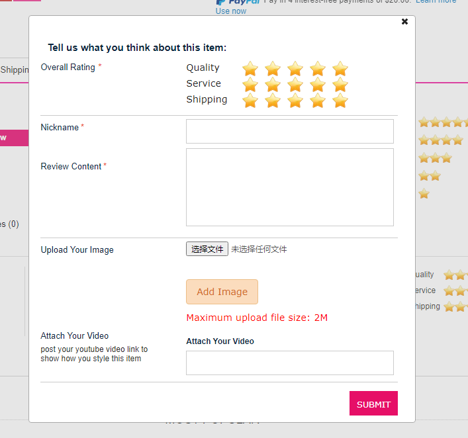The width and height of the screenshot is (468, 438).
Task: Set Shipping rating to three stars
Action: point(295,101)
